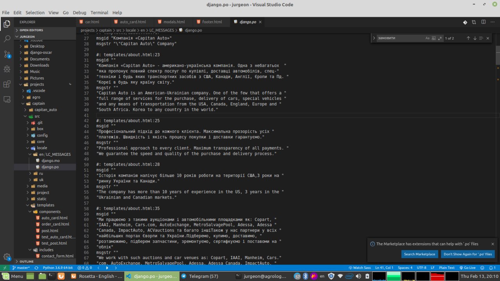Viewport: 500px width, 281px height.
Task: Dismiss the Marketplace notification
Action: tap(493, 244)
